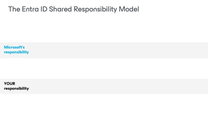Click the center of the gray YOUR responsibility band
The image size is (208, 117).
104,86
